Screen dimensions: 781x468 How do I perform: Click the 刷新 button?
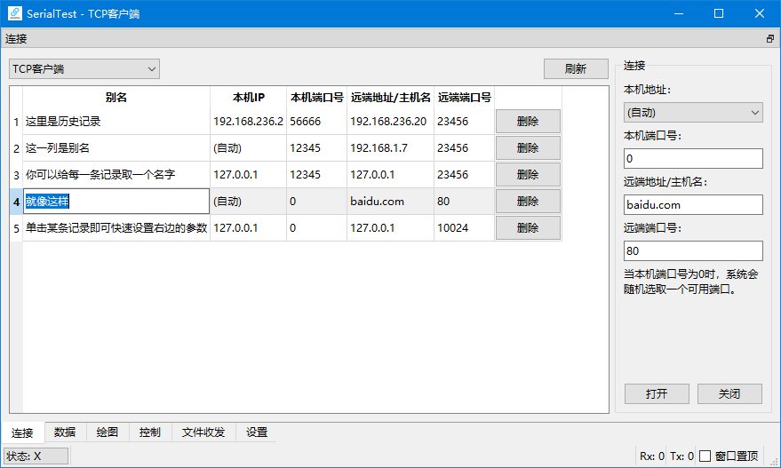(x=576, y=68)
